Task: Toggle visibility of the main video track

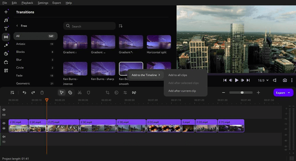Action: coord(4,123)
